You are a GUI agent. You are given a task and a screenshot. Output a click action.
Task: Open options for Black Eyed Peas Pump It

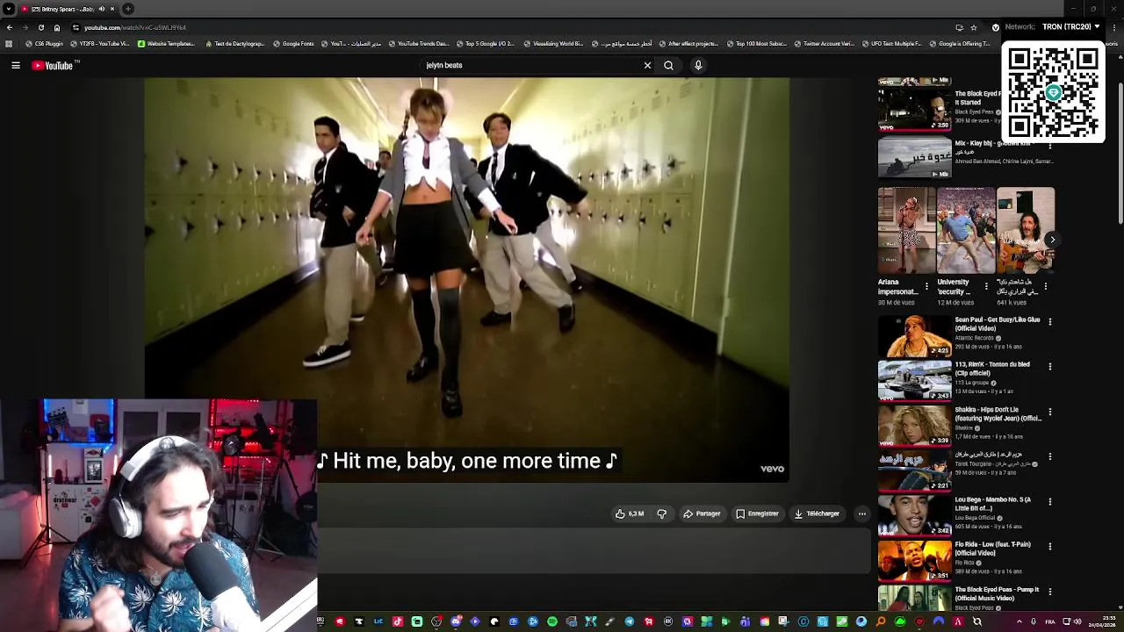1049,592
